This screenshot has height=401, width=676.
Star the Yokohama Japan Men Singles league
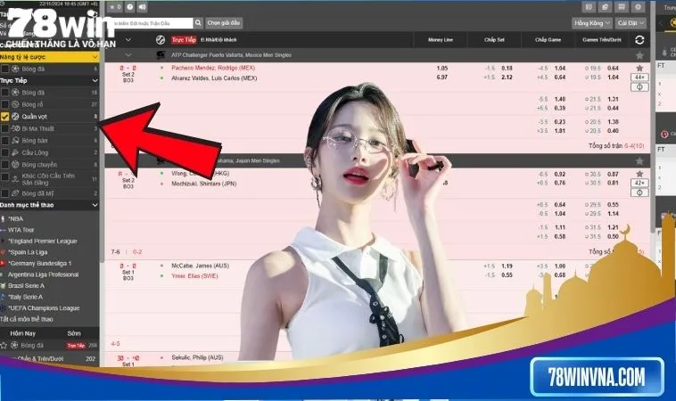click(639, 160)
